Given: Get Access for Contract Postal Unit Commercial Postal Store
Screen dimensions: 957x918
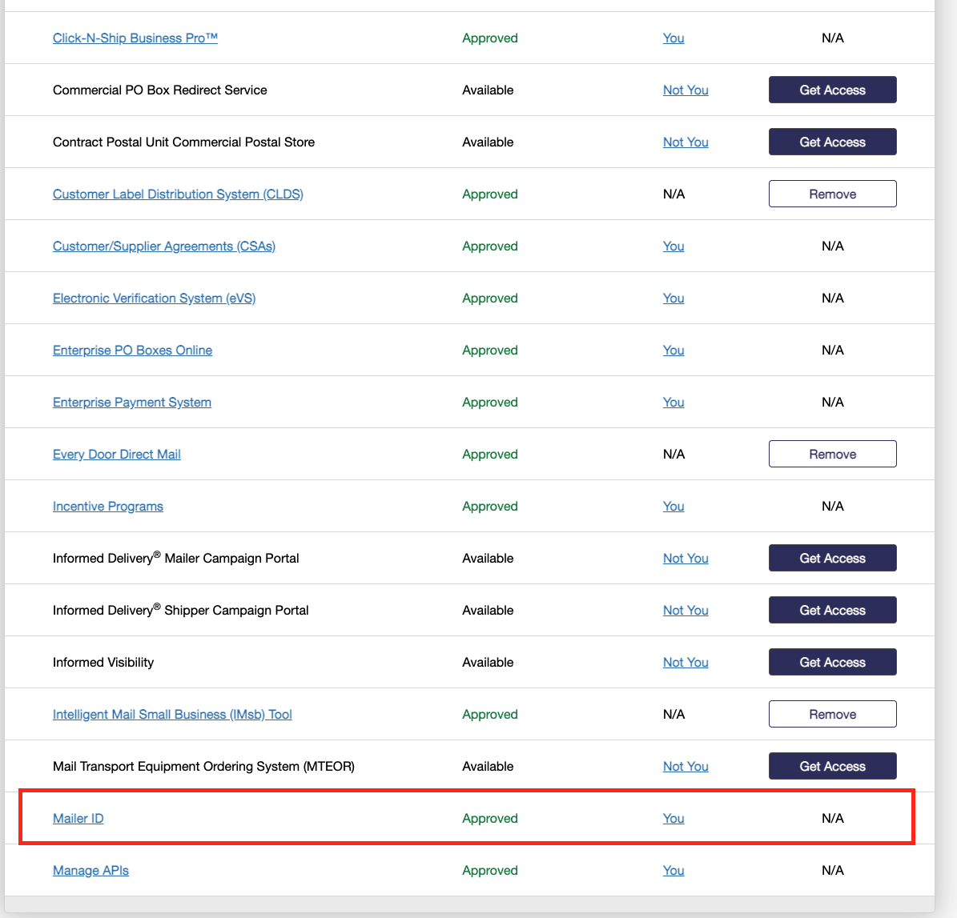Looking at the screenshot, I should 832,142.
